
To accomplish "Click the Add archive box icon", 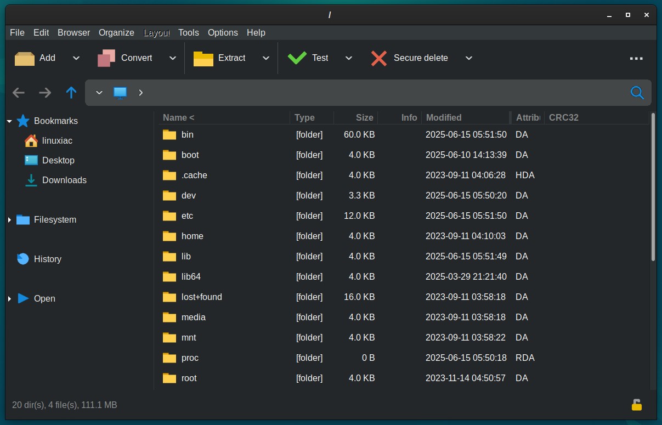I will [25, 58].
